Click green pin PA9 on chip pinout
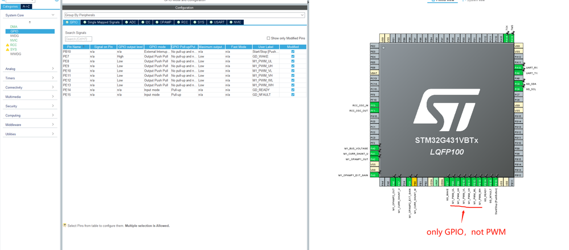This screenshot has width=569, height=250. pos(518,73)
